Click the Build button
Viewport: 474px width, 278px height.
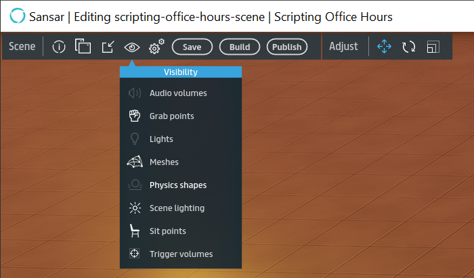pos(240,47)
